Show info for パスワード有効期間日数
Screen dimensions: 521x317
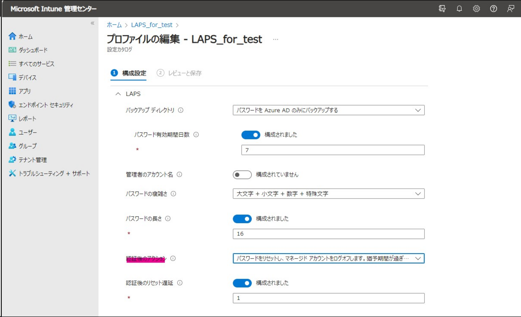[196, 135]
